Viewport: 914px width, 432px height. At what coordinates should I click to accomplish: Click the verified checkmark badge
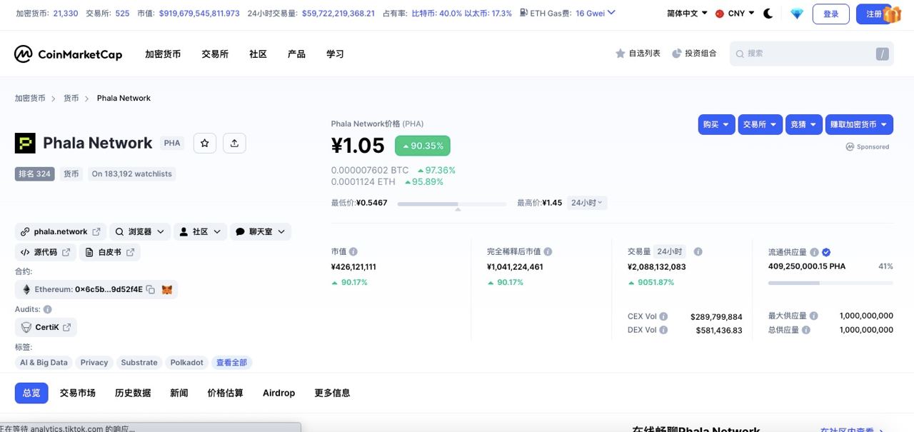click(826, 252)
